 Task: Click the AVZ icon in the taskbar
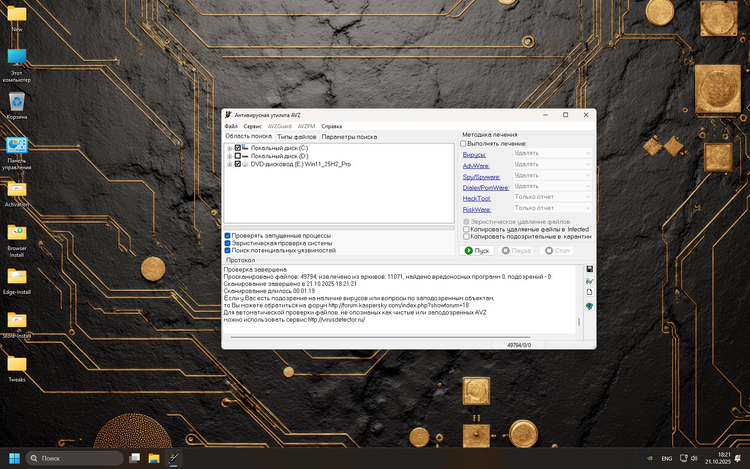174,458
